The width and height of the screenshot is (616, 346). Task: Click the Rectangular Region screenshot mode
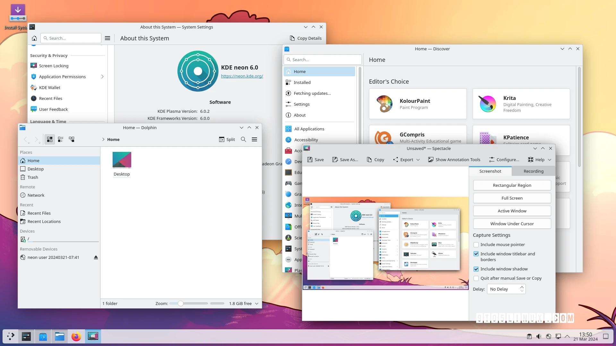(512, 185)
